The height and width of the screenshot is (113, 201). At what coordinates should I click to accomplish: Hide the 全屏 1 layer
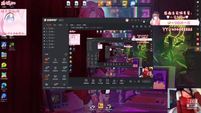[x=44, y=47]
